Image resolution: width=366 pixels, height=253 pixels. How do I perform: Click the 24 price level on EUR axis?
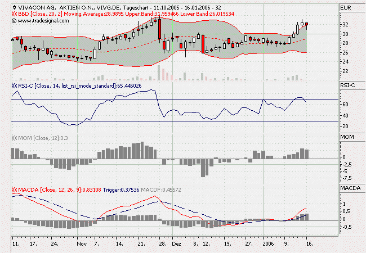tap(346, 62)
